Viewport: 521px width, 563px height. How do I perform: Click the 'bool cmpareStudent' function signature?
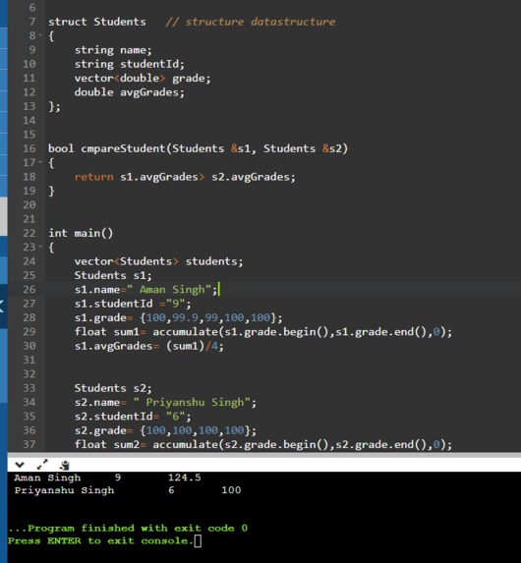tap(198, 148)
